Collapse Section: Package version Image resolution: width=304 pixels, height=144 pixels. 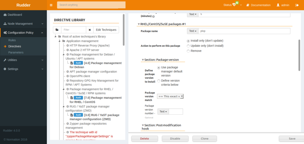tap(143, 60)
